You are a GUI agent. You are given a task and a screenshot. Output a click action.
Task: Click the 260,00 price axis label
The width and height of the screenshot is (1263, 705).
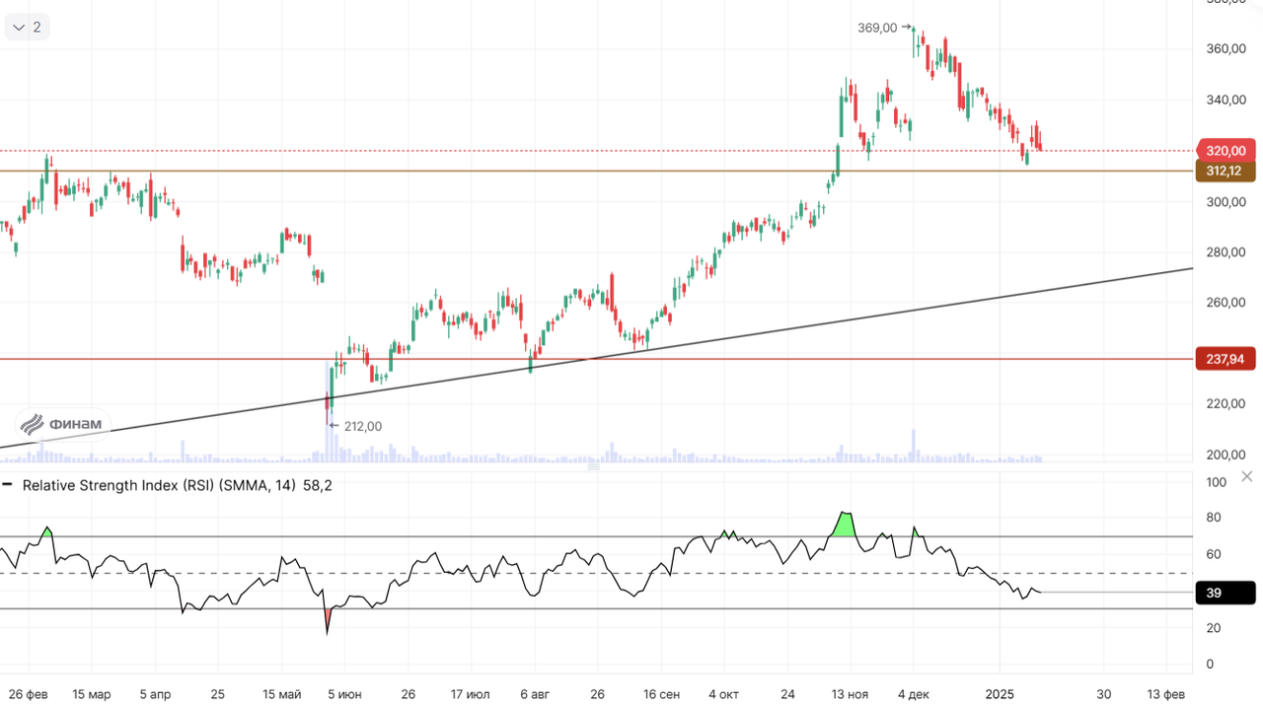click(1225, 303)
